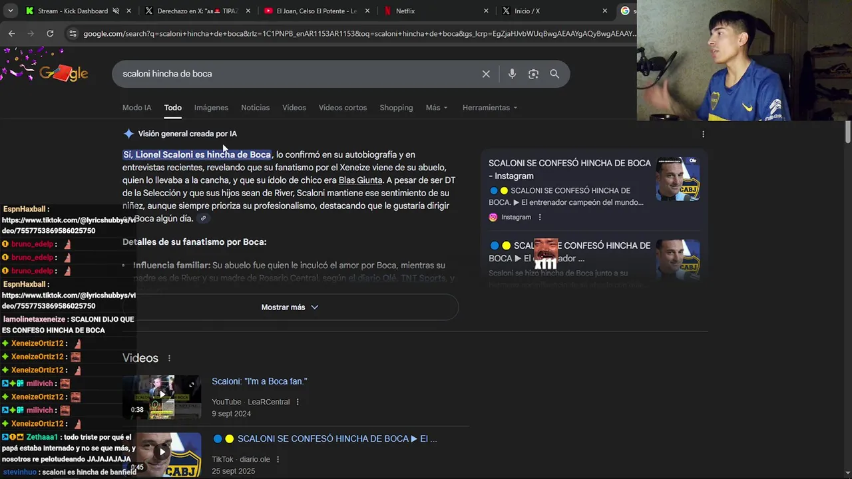Open the Modo IA tab
Image resolution: width=852 pixels, height=479 pixels.
coord(136,108)
